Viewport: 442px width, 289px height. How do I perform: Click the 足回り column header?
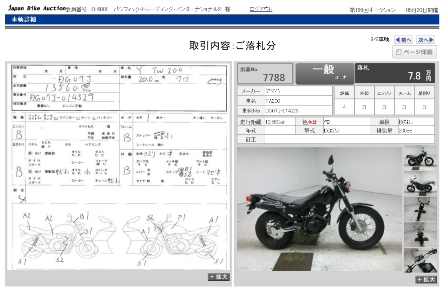(424, 93)
